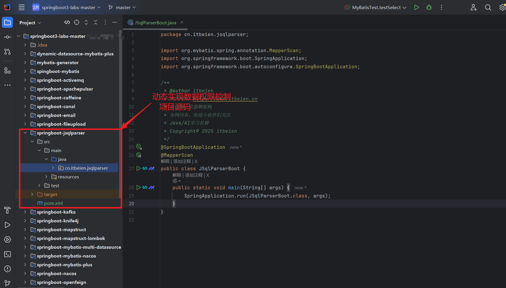Open the Build hammer tool window
The image size is (506, 288).
7,210
